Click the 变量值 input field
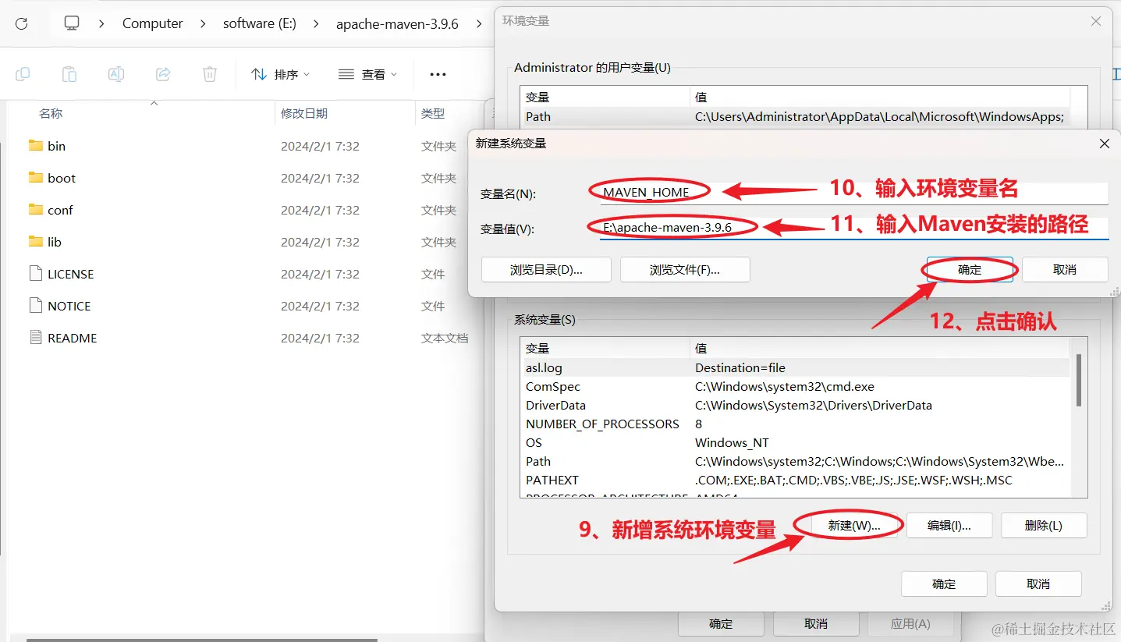 tap(853, 228)
